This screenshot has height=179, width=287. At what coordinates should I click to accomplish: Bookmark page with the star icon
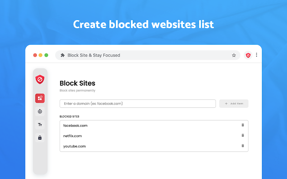tap(234, 55)
